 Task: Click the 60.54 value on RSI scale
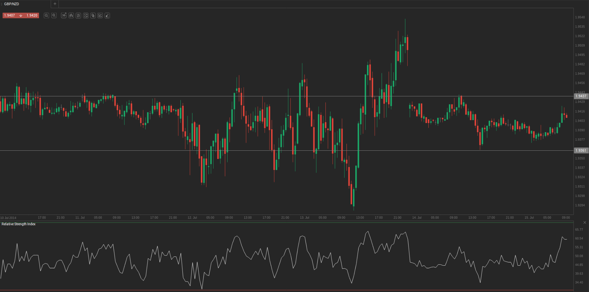pyautogui.click(x=579, y=239)
